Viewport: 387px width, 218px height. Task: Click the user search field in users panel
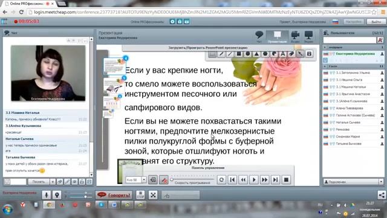pyautogui.click(x=350, y=40)
